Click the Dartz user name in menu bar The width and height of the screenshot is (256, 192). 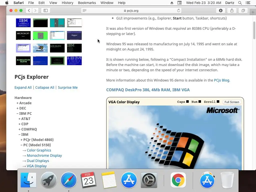pos(229,3)
